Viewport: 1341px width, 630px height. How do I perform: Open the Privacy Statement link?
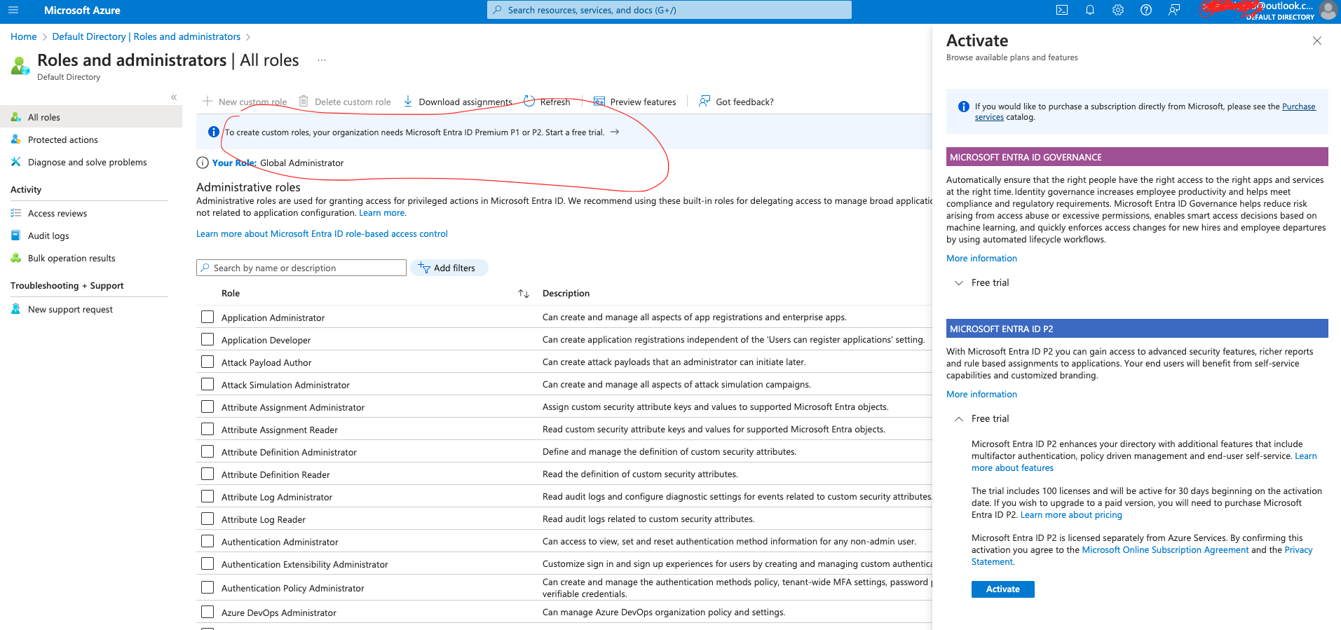1298,550
